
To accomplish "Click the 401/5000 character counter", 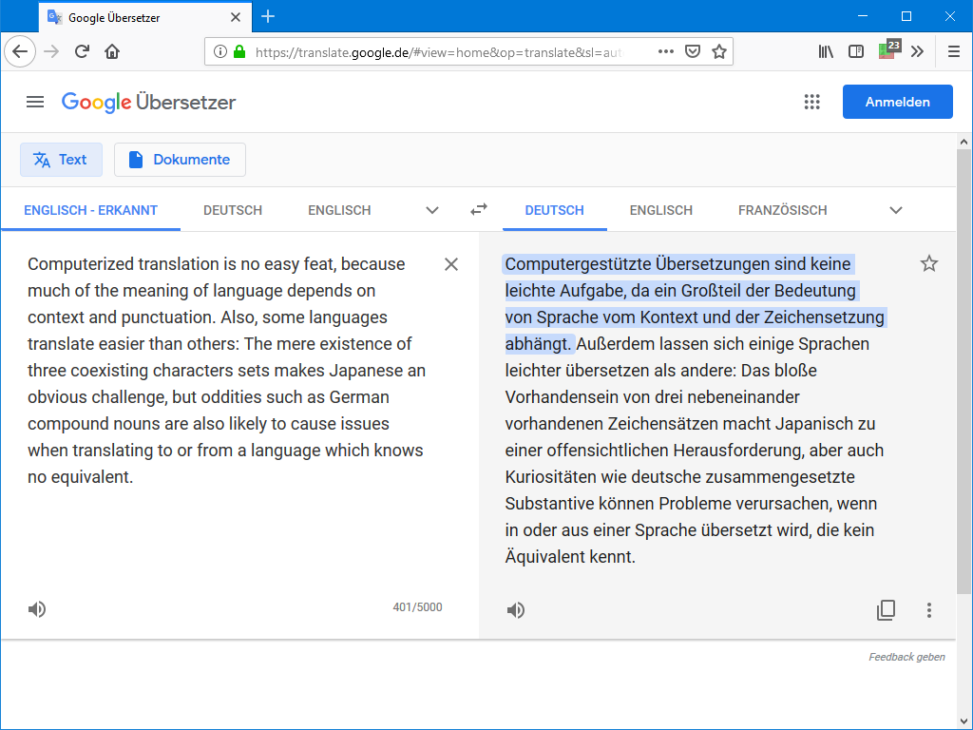I will pos(418,607).
